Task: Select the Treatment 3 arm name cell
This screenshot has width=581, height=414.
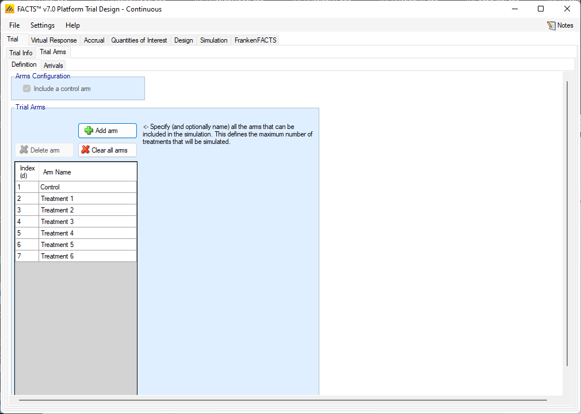Action: pos(87,222)
